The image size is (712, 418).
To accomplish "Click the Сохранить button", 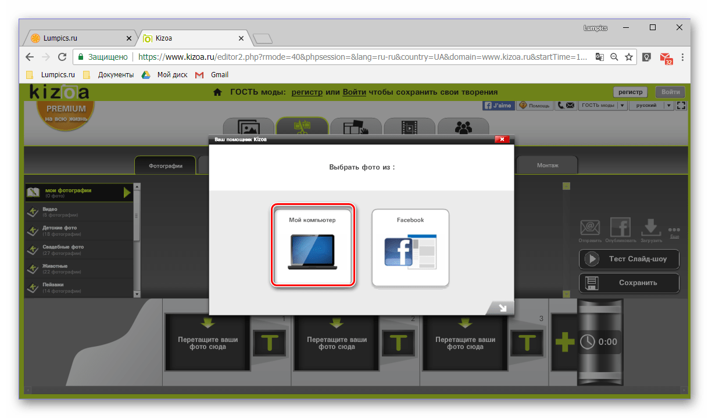I will click(629, 283).
